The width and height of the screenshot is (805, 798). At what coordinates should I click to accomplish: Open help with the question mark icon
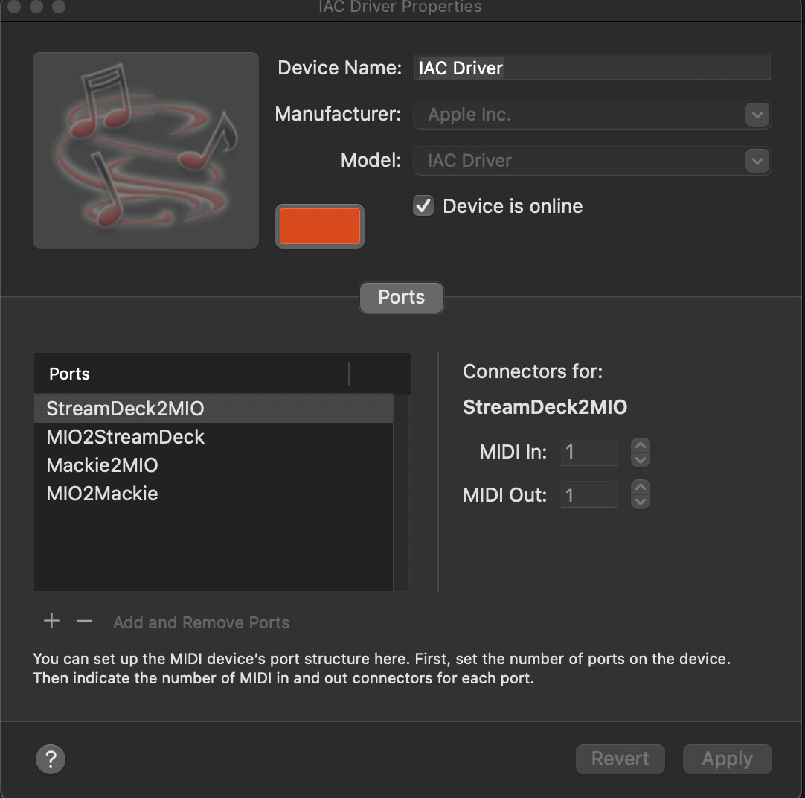tap(51, 759)
